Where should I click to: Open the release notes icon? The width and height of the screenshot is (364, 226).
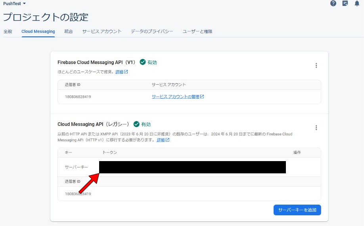click(x=345, y=3)
